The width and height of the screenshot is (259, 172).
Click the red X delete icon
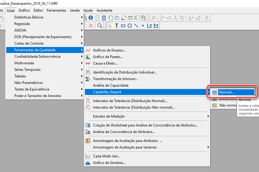[91, 26]
